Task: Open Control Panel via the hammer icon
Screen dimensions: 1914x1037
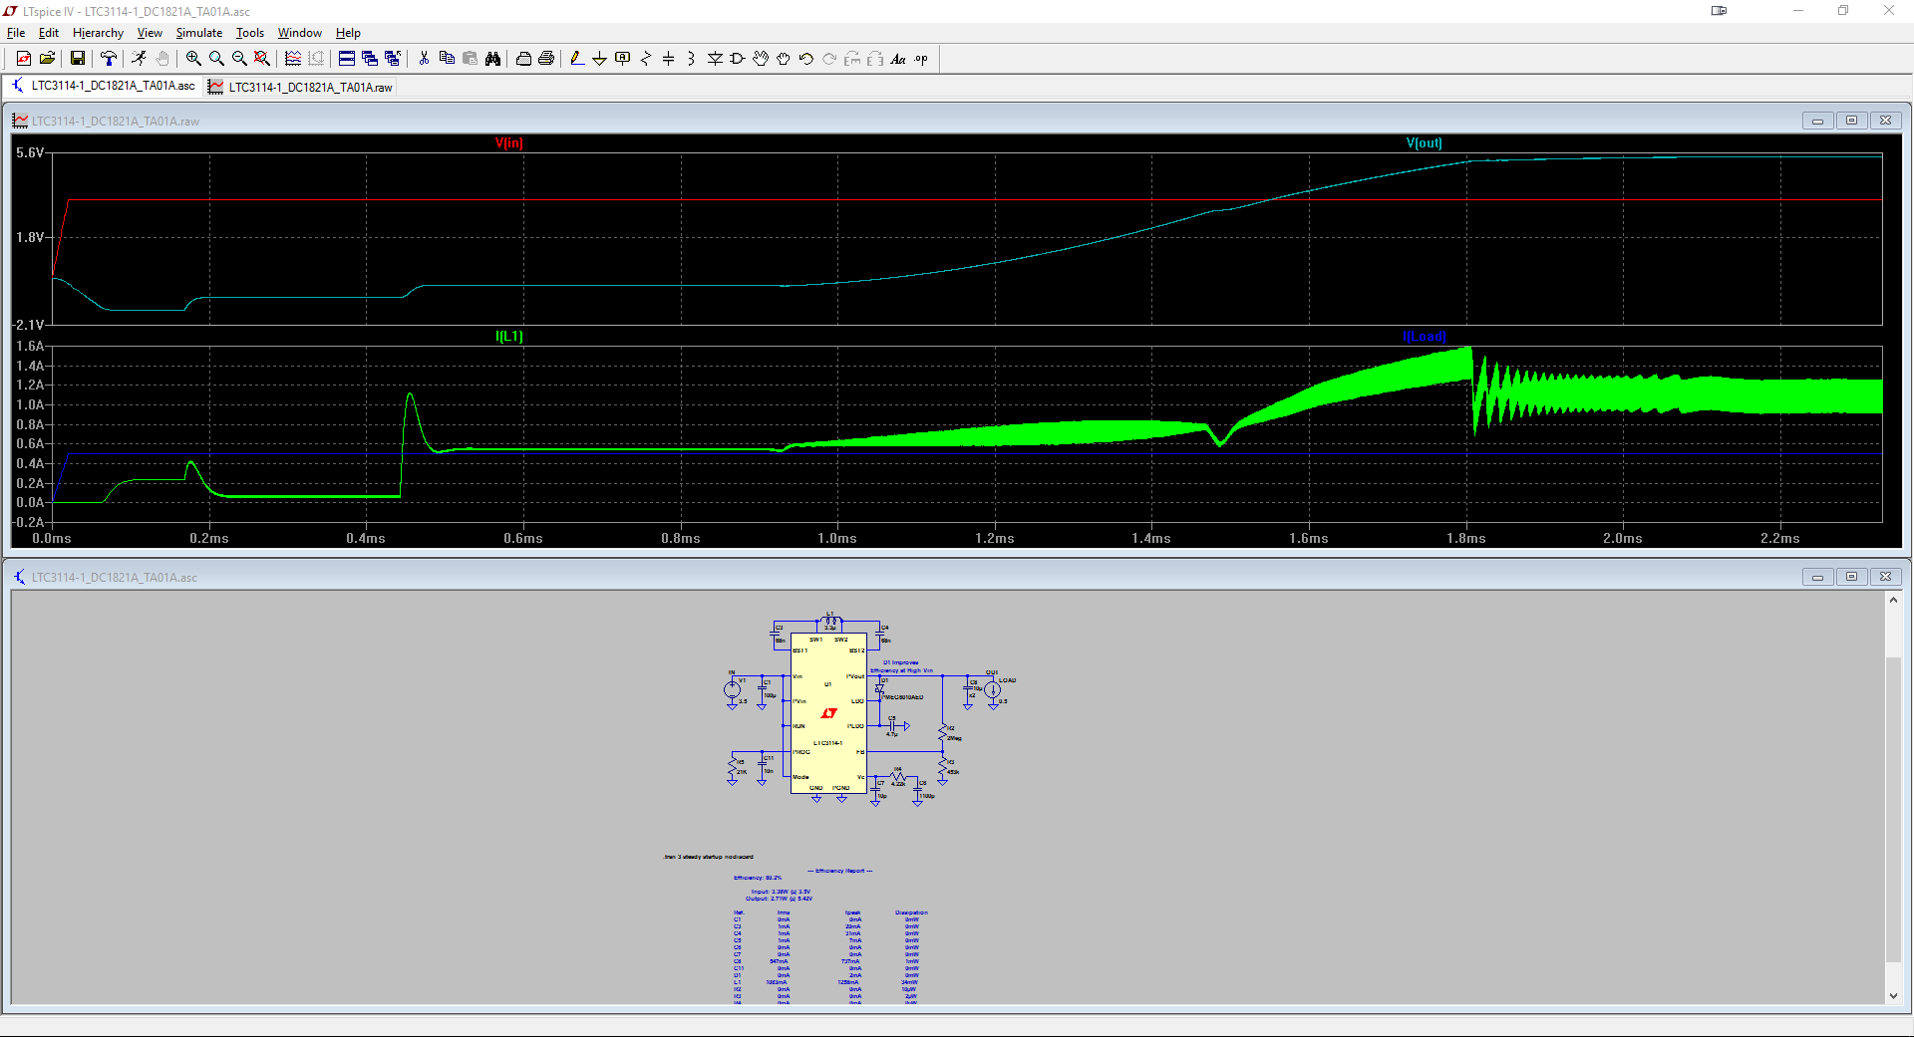Action: 109,59
